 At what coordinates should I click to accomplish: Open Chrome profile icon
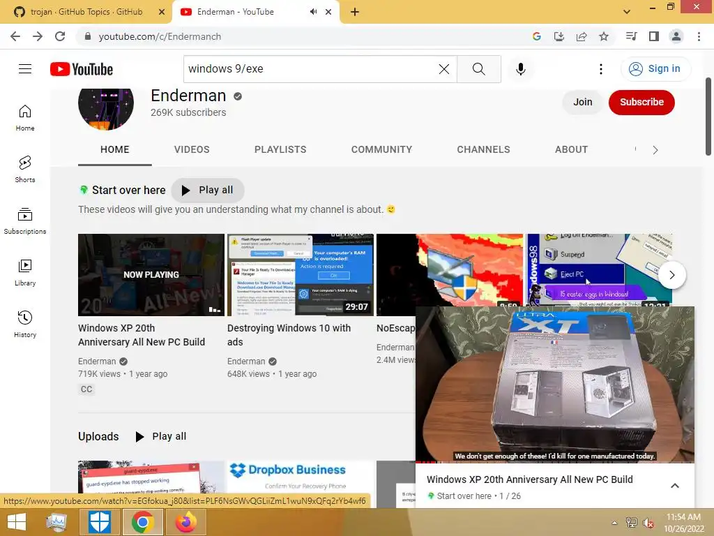point(676,36)
